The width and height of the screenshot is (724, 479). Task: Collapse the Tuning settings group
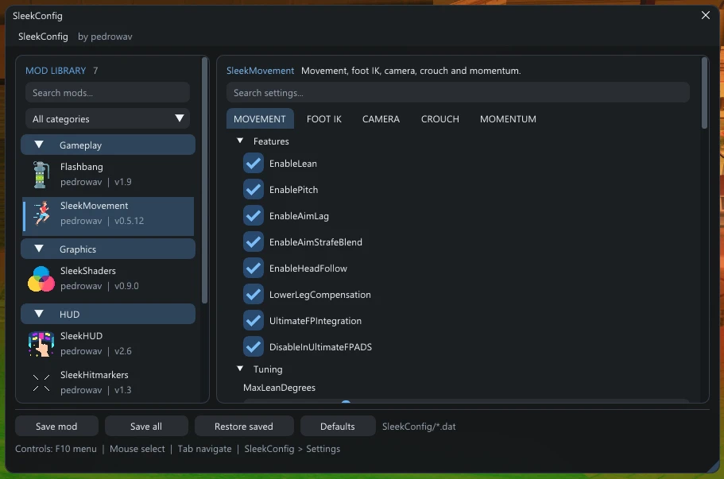coord(240,369)
